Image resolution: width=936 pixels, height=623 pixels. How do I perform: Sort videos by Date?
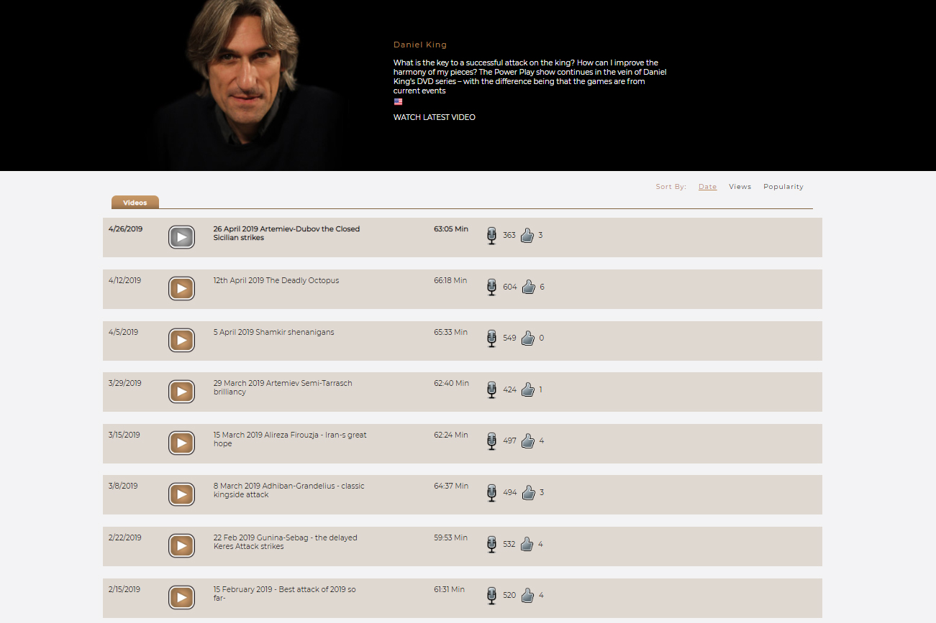(x=707, y=187)
